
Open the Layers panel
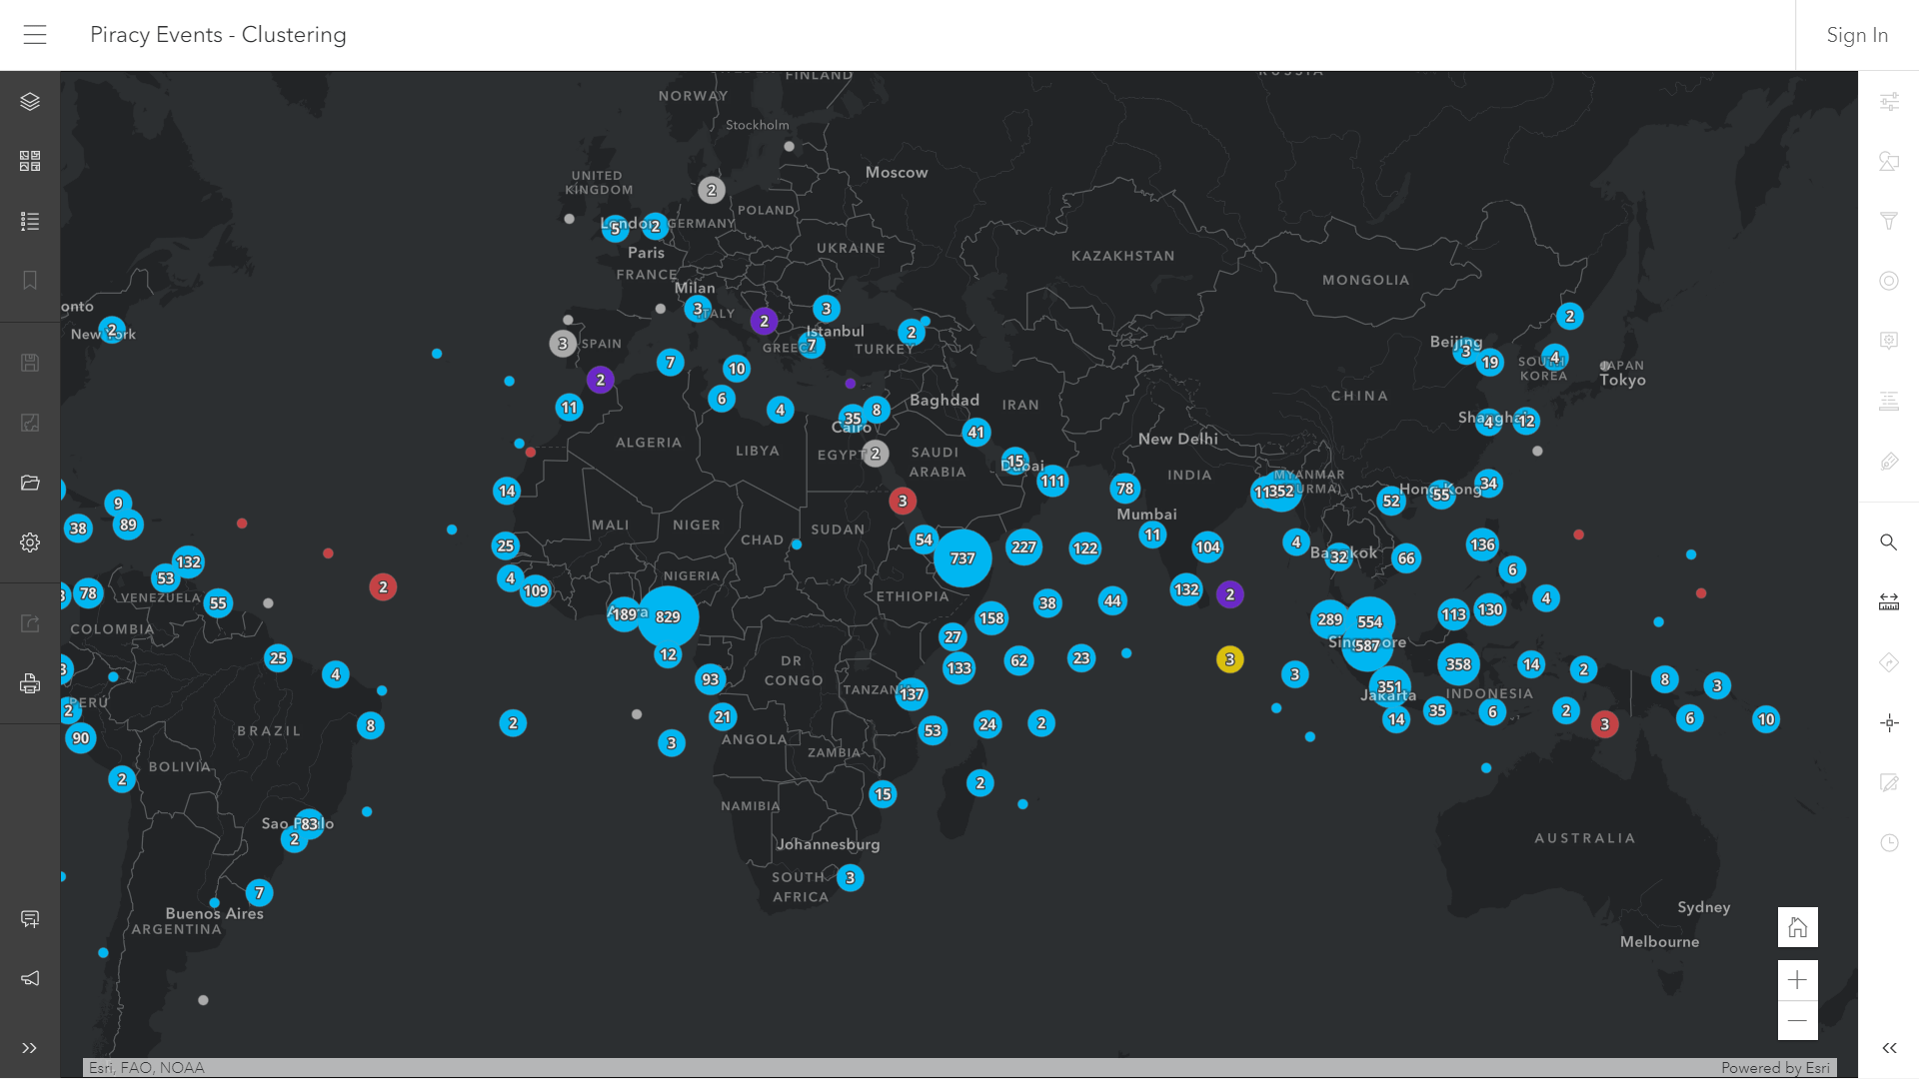click(29, 101)
